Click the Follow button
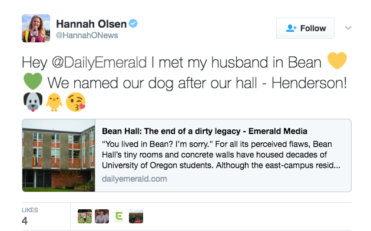The width and height of the screenshot is (371, 231). click(x=305, y=28)
